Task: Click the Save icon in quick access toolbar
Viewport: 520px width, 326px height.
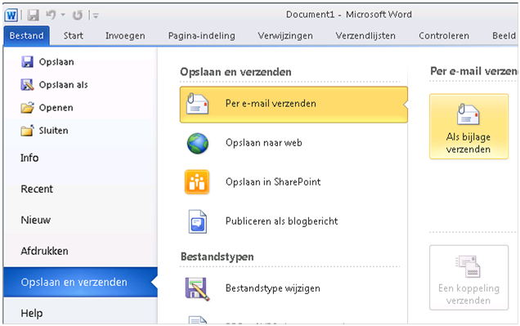Action: coord(33,15)
